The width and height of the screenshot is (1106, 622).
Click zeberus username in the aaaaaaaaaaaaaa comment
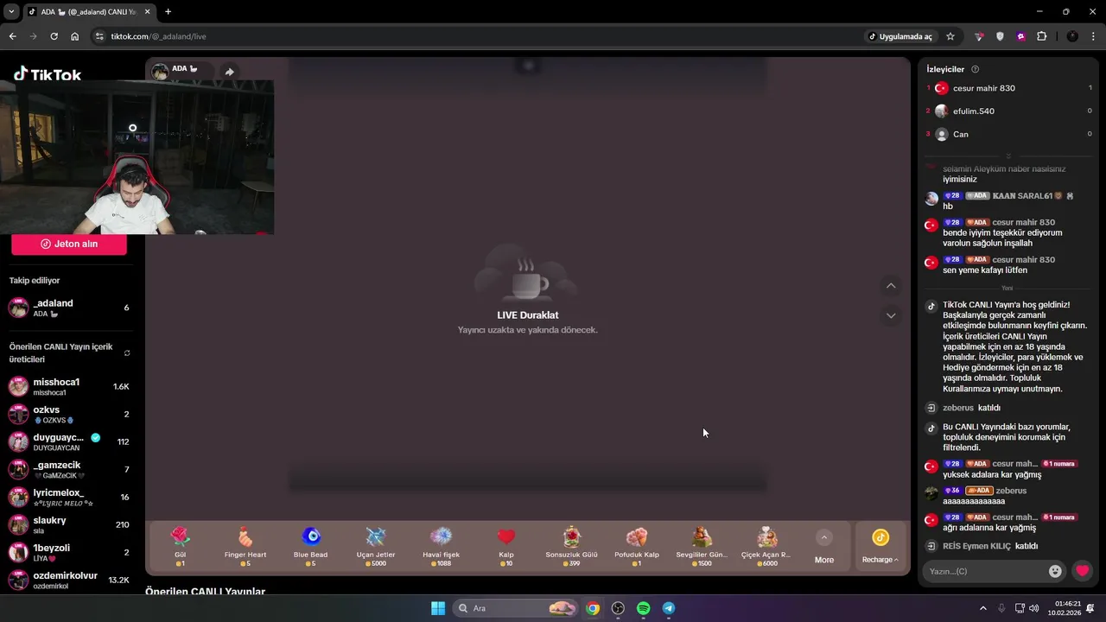point(1011,491)
